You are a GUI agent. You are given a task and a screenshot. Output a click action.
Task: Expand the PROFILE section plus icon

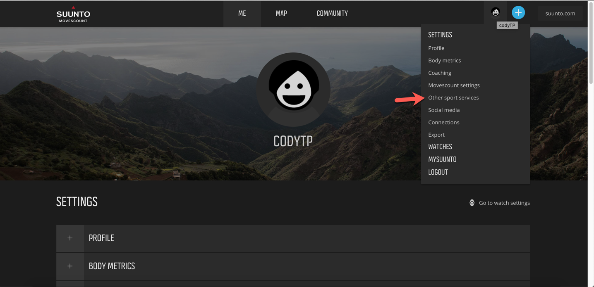[x=70, y=238]
